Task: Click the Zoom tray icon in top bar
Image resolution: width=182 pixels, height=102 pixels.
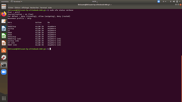Action: tap(159, 2)
